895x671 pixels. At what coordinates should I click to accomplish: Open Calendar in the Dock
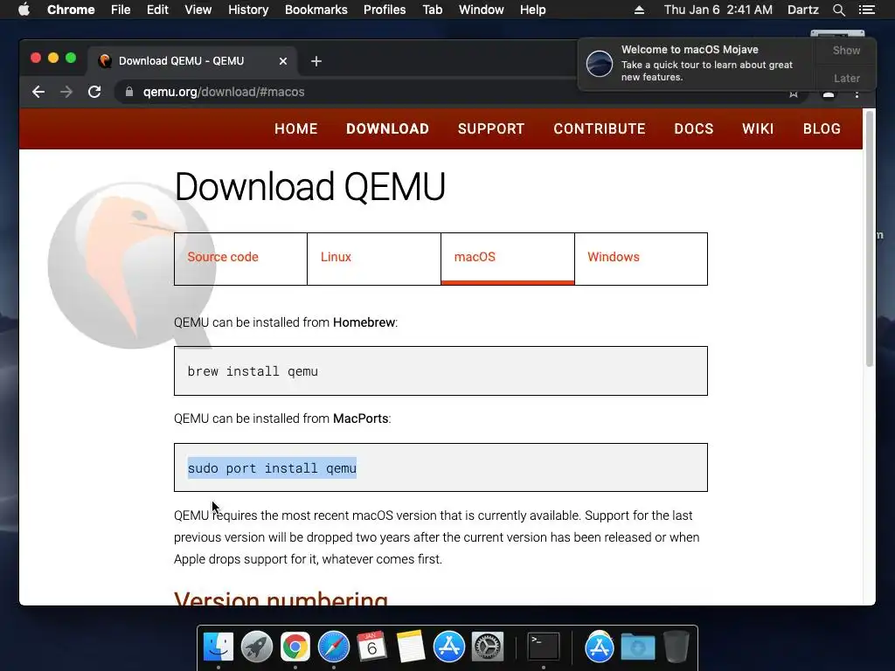[x=371, y=647]
